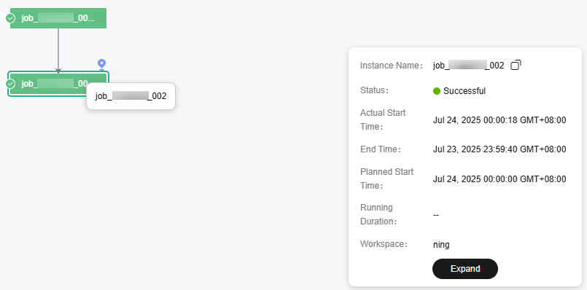Select the outlined job node ending in 00
This screenshot has width=587, height=290.
click(x=58, y=84)
